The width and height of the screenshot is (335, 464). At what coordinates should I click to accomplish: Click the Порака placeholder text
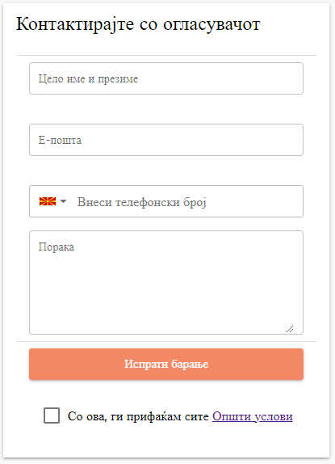click(57, 247)
